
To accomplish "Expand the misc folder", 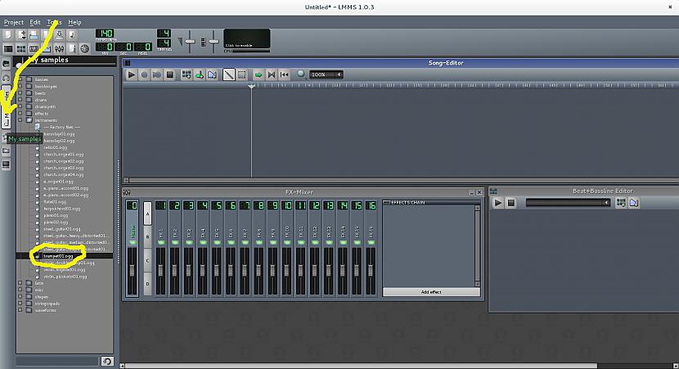I will (x=20, y=290).
